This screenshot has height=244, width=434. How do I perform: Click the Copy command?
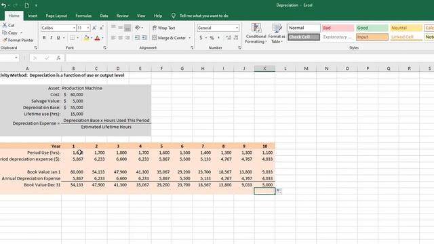pyautogui.click(x=10, y=33)
